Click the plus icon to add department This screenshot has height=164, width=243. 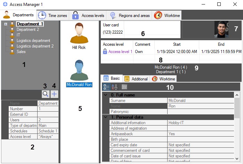pyautogui.click(x=54, y=94)
